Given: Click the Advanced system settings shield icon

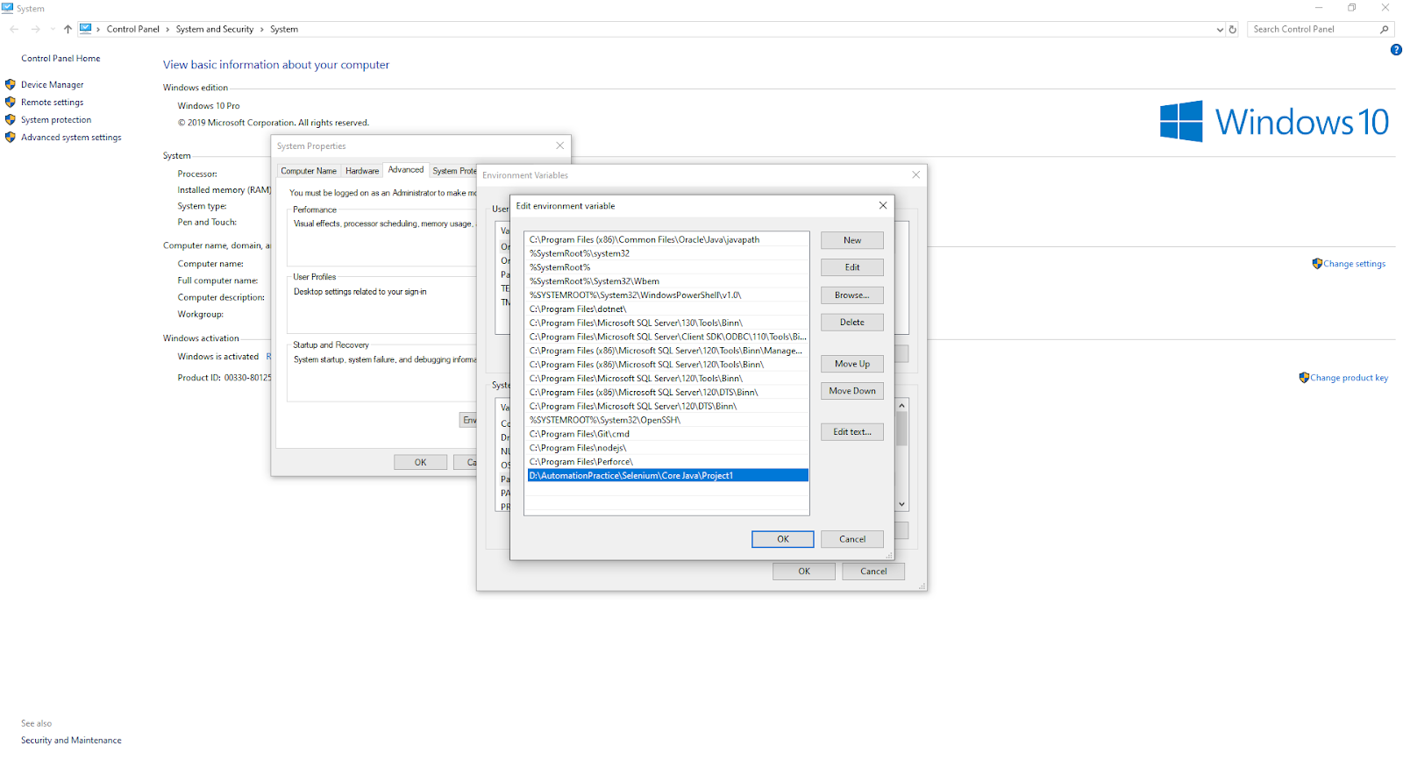Looking at the screenshot, I should tap(11, 138).
